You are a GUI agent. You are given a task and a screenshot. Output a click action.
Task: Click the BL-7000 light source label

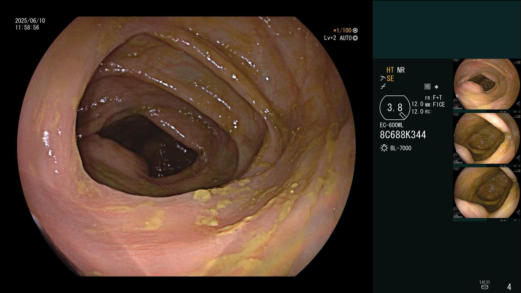pos(401,148)
